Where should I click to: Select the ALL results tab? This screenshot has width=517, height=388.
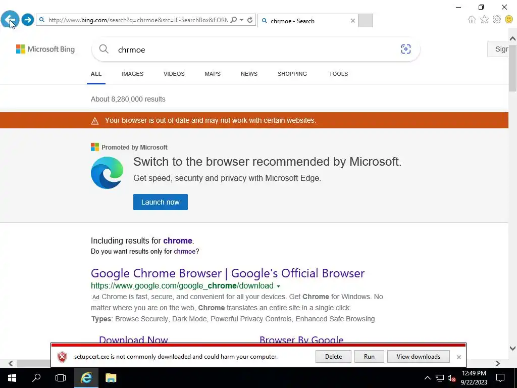(x=96, y=74)
